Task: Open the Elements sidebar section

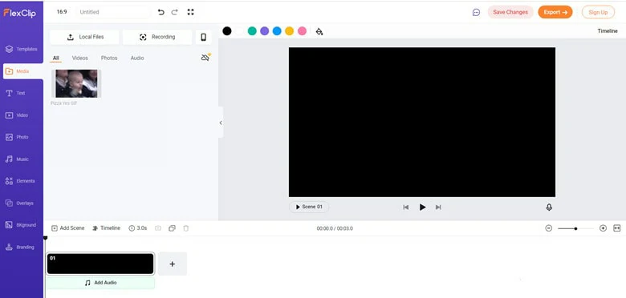Action: point(21,181)
